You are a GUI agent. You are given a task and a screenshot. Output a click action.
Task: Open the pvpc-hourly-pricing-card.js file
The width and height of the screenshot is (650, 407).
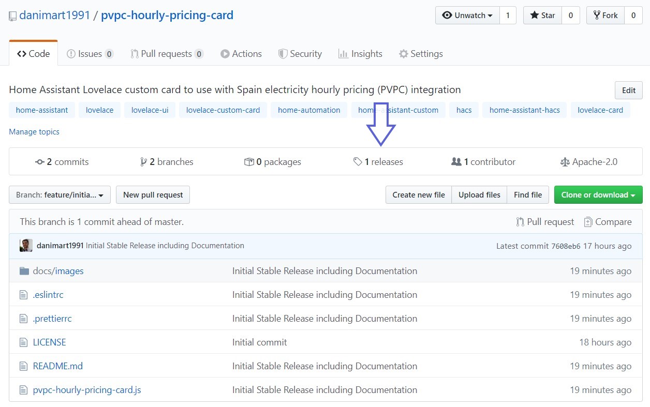point(87,390)
